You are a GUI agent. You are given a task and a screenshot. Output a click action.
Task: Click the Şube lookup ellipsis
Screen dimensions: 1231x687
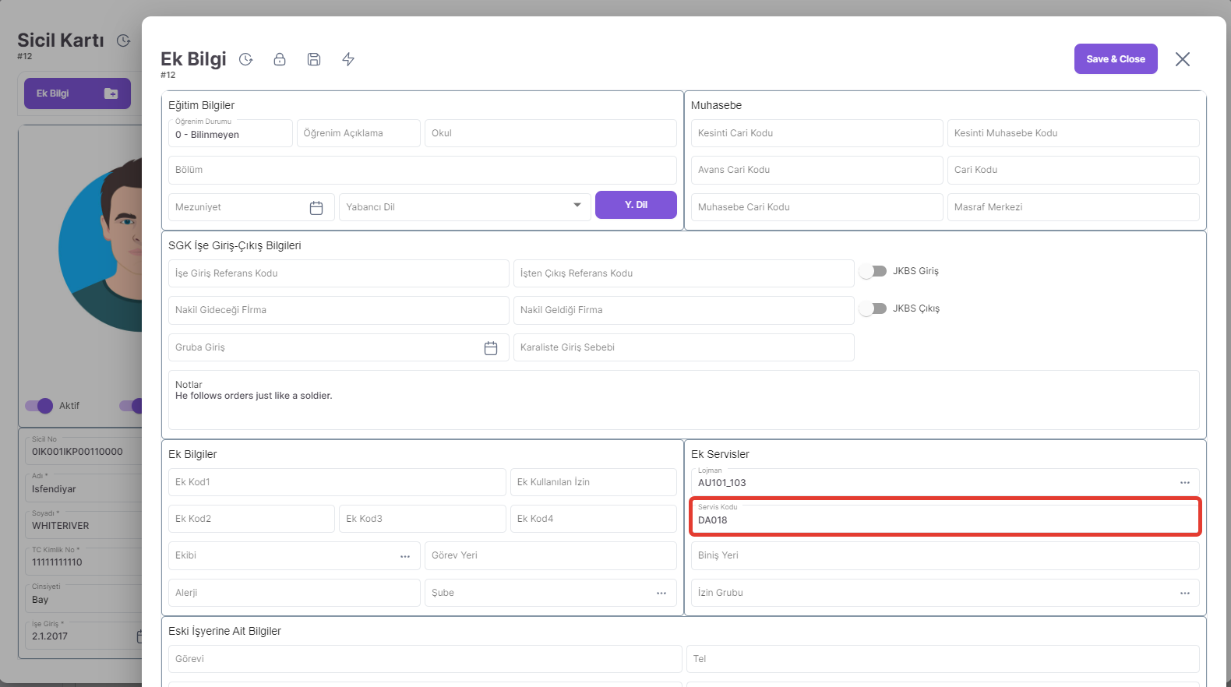[x=661, y=594]
